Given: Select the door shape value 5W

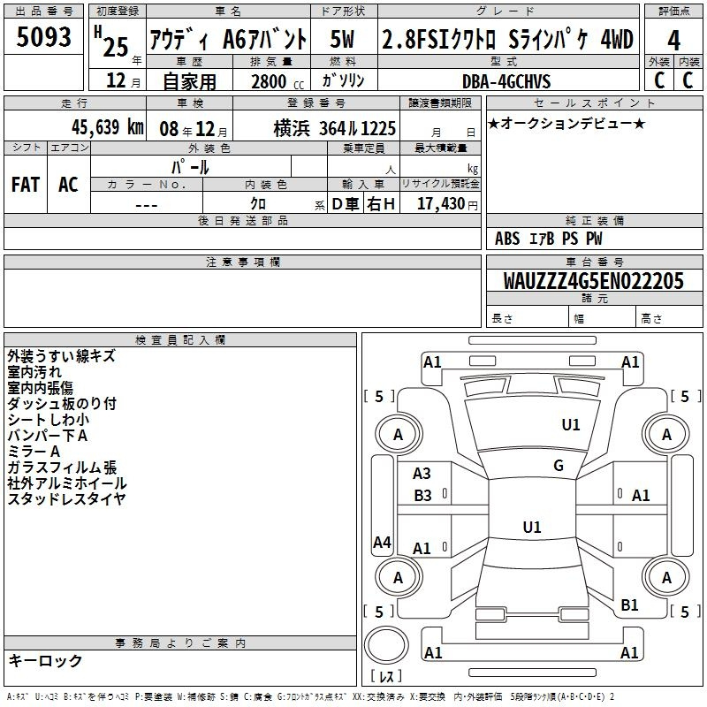Looking at the screenshot, I should tap(342, 39).
